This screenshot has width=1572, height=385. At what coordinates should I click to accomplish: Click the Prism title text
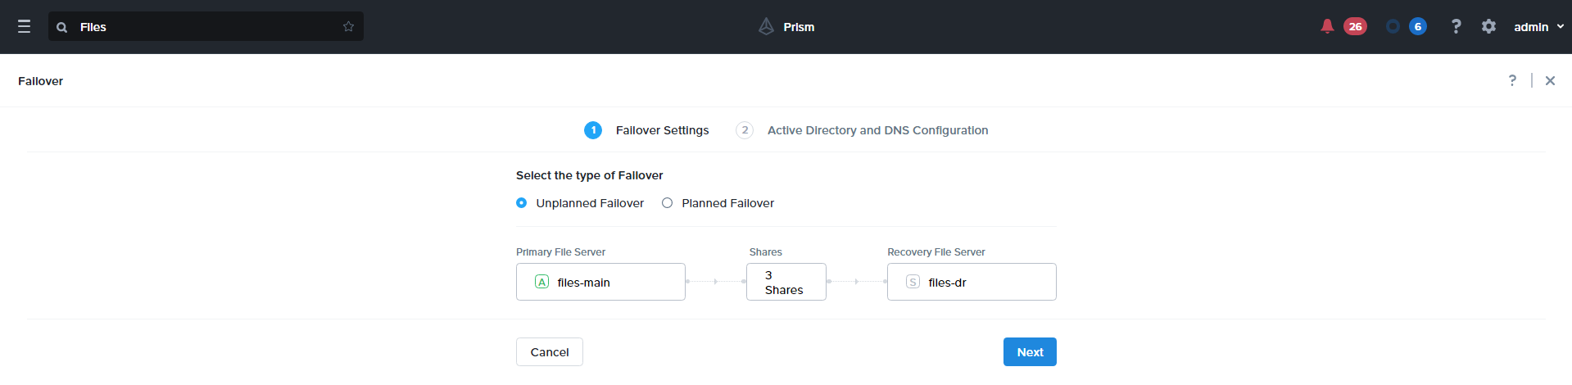pos(799,27)
